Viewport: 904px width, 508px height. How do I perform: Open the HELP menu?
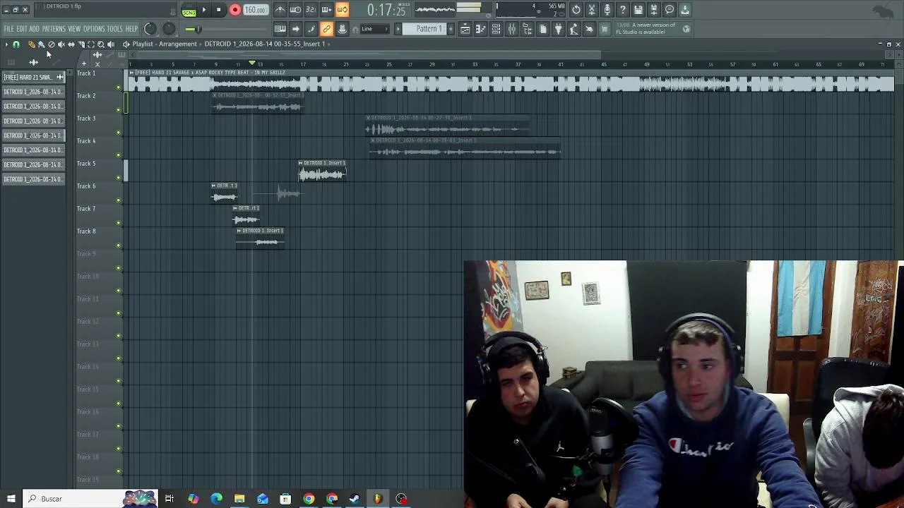(131, 29)
